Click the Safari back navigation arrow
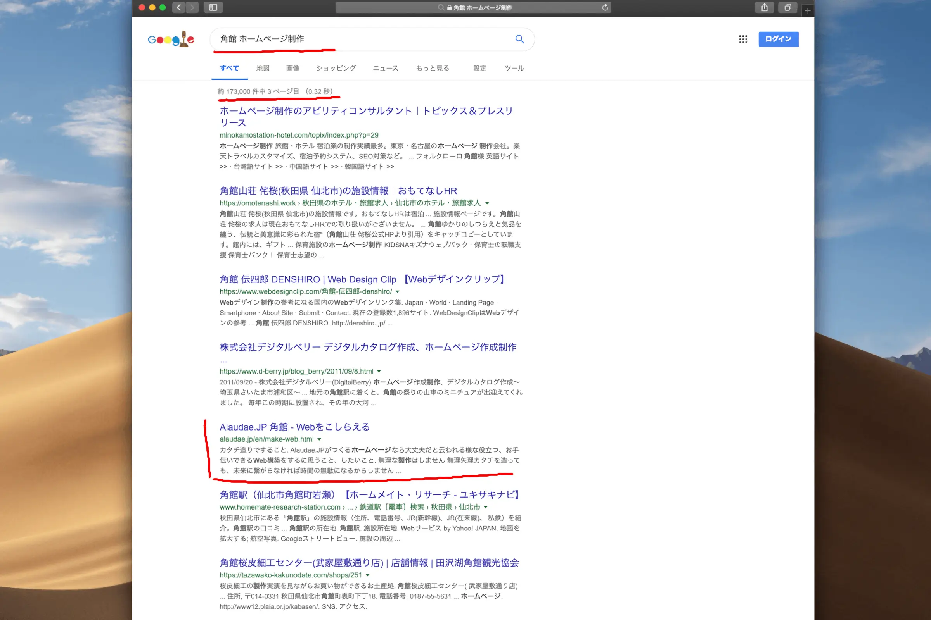This screenshot has height=620, width=931. (179, 7)
